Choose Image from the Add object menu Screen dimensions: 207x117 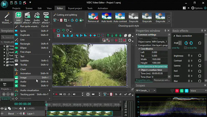[23, 77]
